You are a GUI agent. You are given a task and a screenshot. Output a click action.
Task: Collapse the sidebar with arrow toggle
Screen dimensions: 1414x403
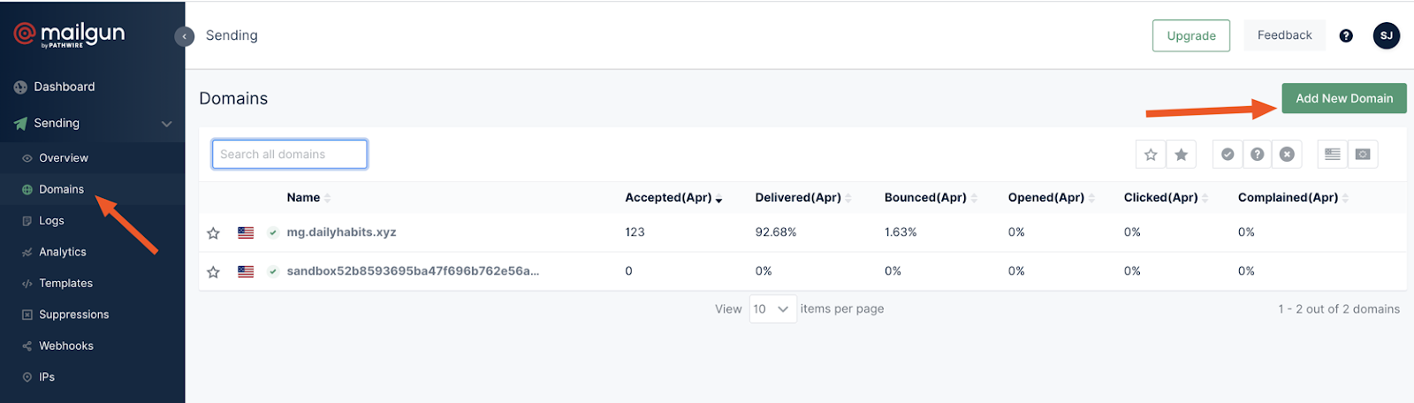[x=184, y=36]
